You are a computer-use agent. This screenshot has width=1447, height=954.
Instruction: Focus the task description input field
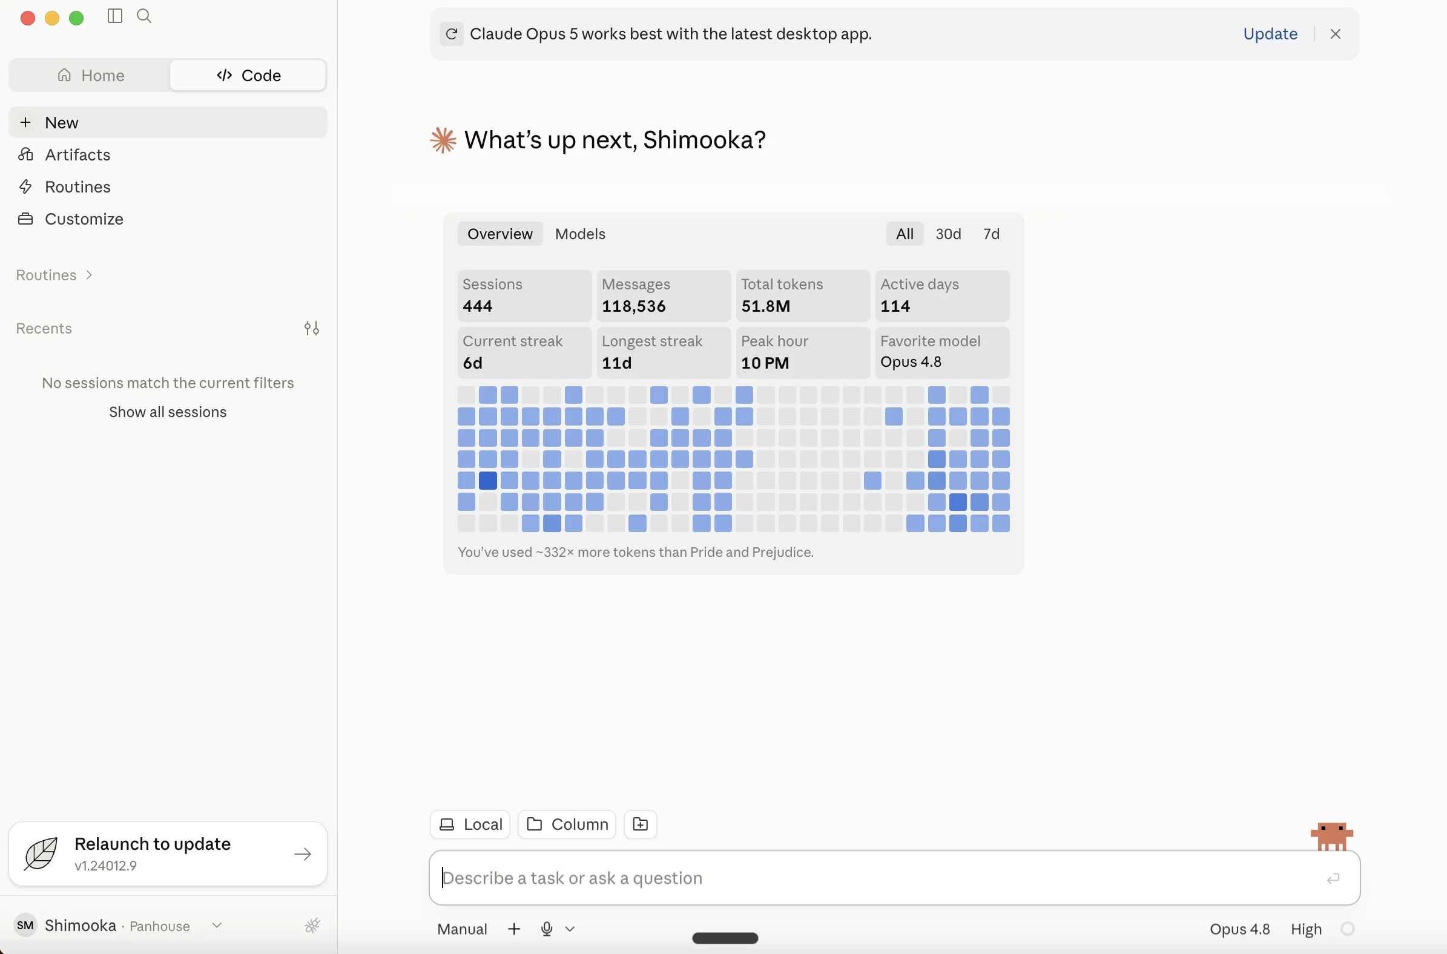pos(894,878)
